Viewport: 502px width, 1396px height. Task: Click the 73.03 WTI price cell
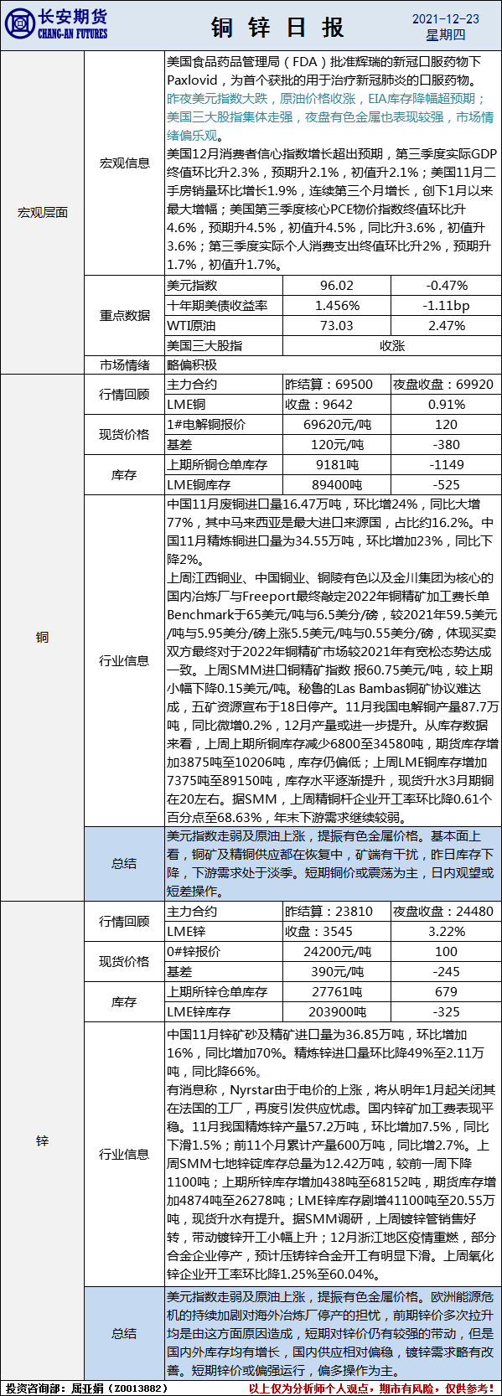coord(337,325)
